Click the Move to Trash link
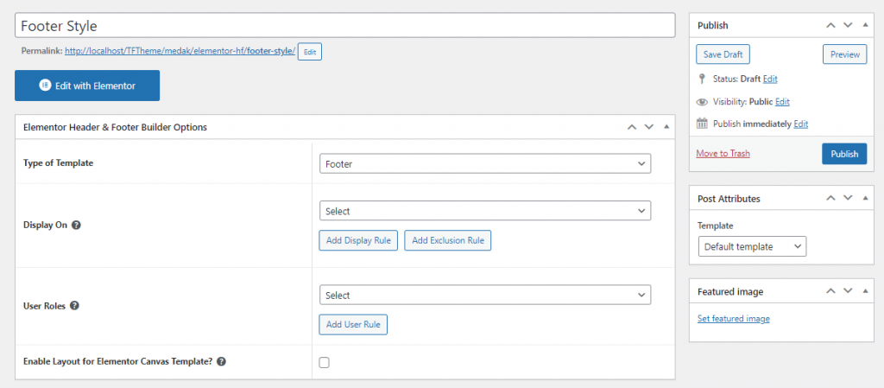Image resolution: width=884 pixels, height=388 pixels. [x=723, y=154]
